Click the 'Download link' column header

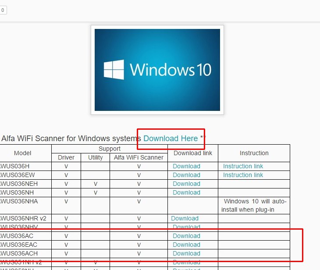tap(193, 153)
